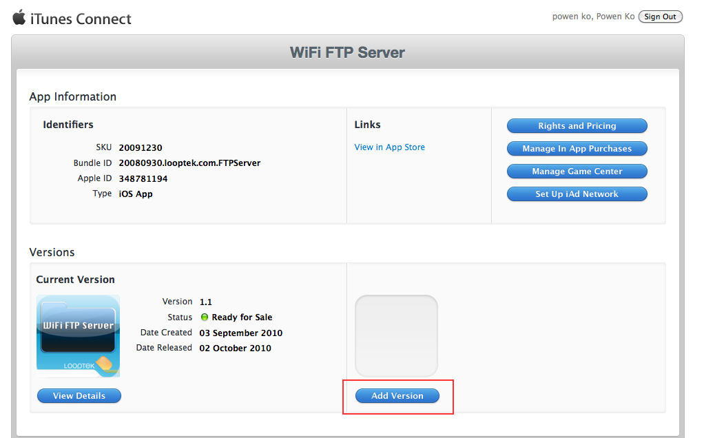704x438 pixels.
Task: Click the empty new version icon placeholder
Action: click(x=397, y=336)
